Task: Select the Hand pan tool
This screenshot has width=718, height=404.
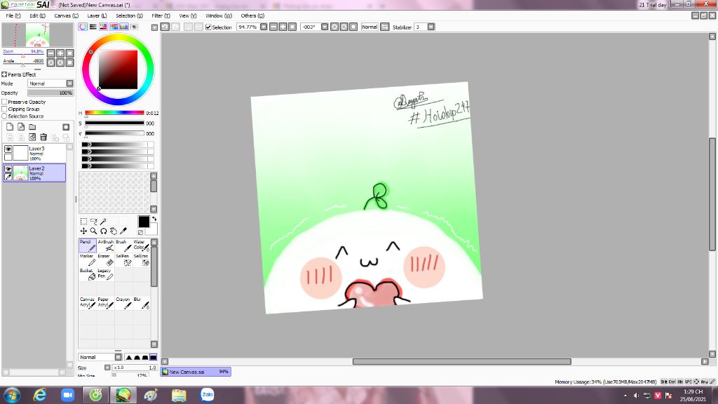Action: (114, 231)
